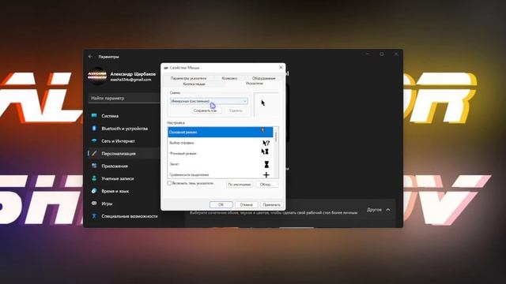Confirm with the OK button
Viewport: 506px width, 284px height.
pos(221,204)
